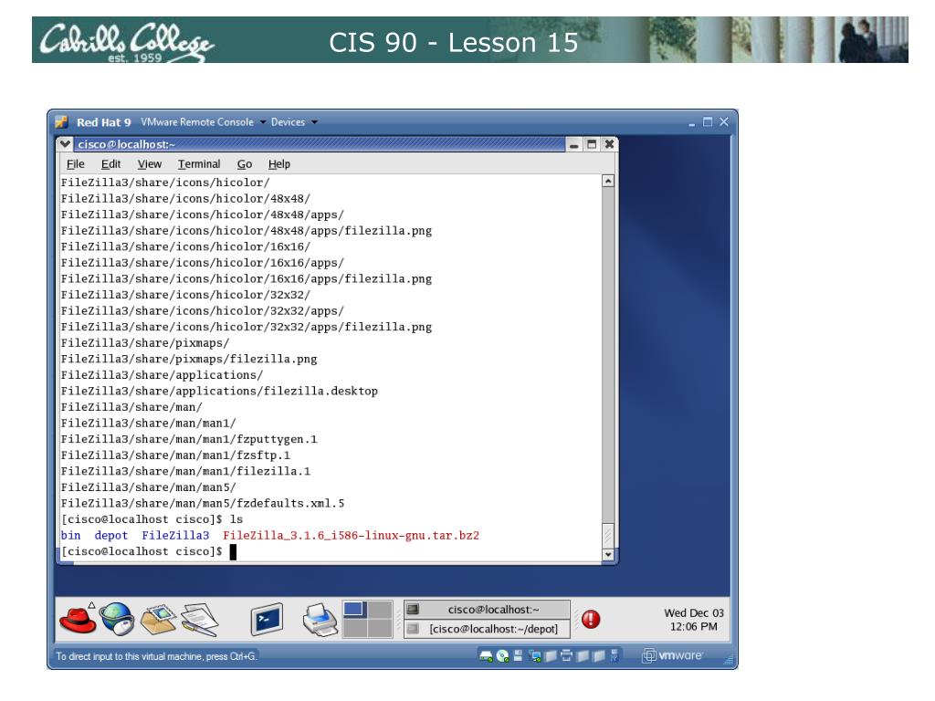Click the man1/filezilla.1 output line

pyautogui.click(x=185, y=471)
